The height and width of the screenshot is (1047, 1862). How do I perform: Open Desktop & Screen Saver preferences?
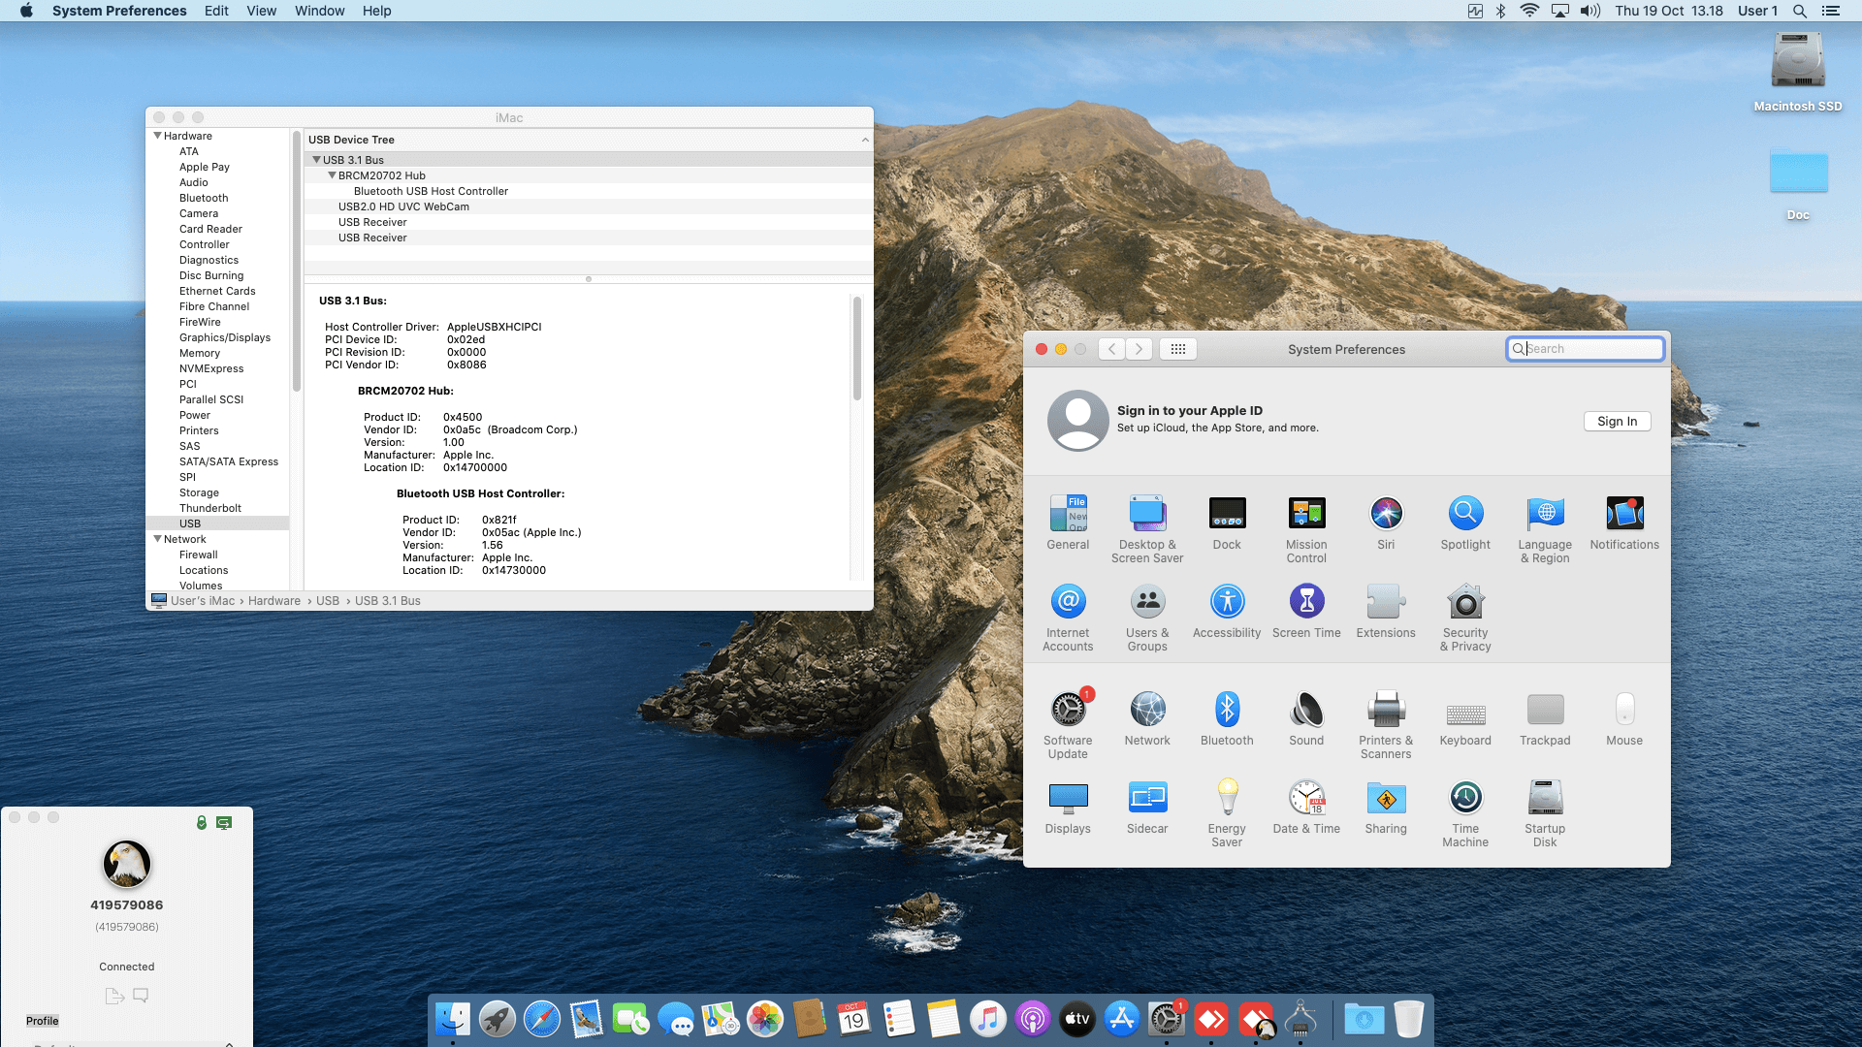(1147, 529)
